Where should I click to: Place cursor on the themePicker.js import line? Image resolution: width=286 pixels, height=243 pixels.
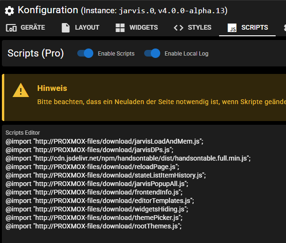pos(94,218)
